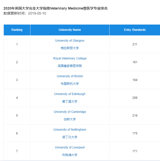
Task: Click the Veterinary Medicine ranking page title
Action: (x=56, y=8)
